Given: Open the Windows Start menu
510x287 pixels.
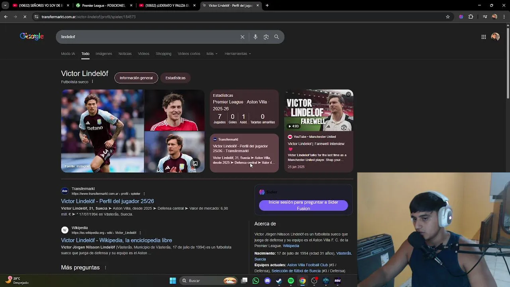Looking at the screenshot, I should pos(173,281).
